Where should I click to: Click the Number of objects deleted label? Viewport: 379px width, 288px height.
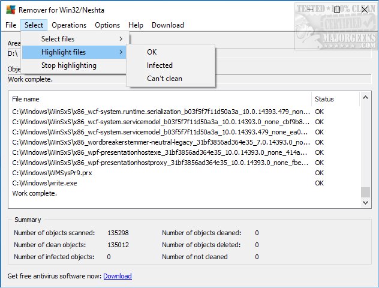tap(201, 245)
